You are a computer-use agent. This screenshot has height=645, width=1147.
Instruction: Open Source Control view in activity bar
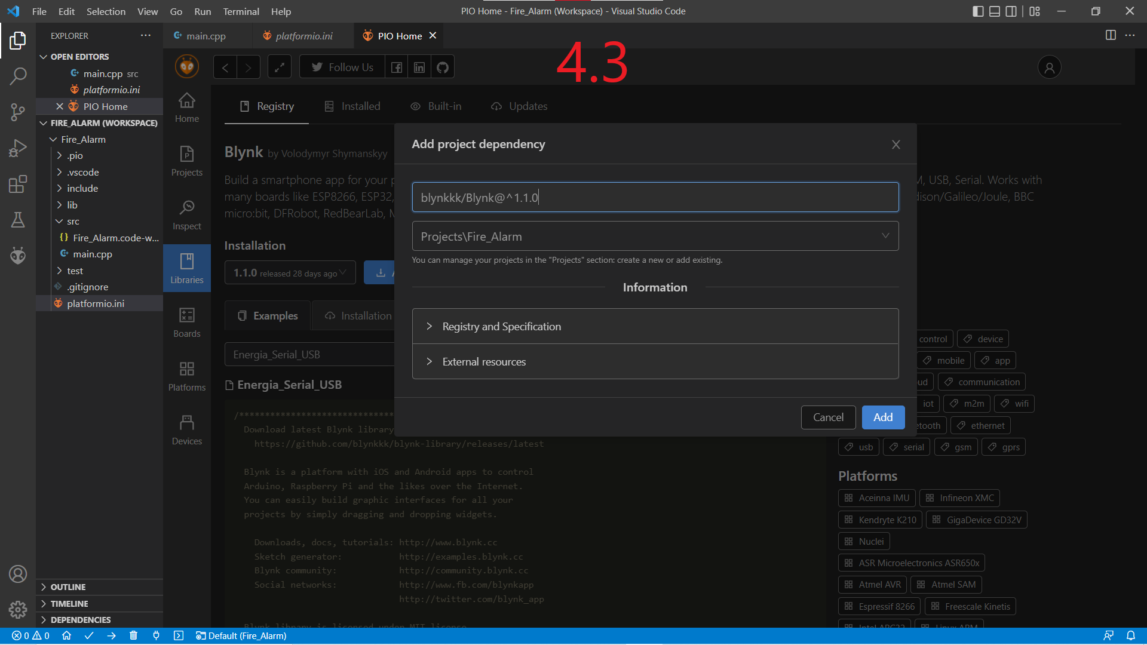(18, 112)
